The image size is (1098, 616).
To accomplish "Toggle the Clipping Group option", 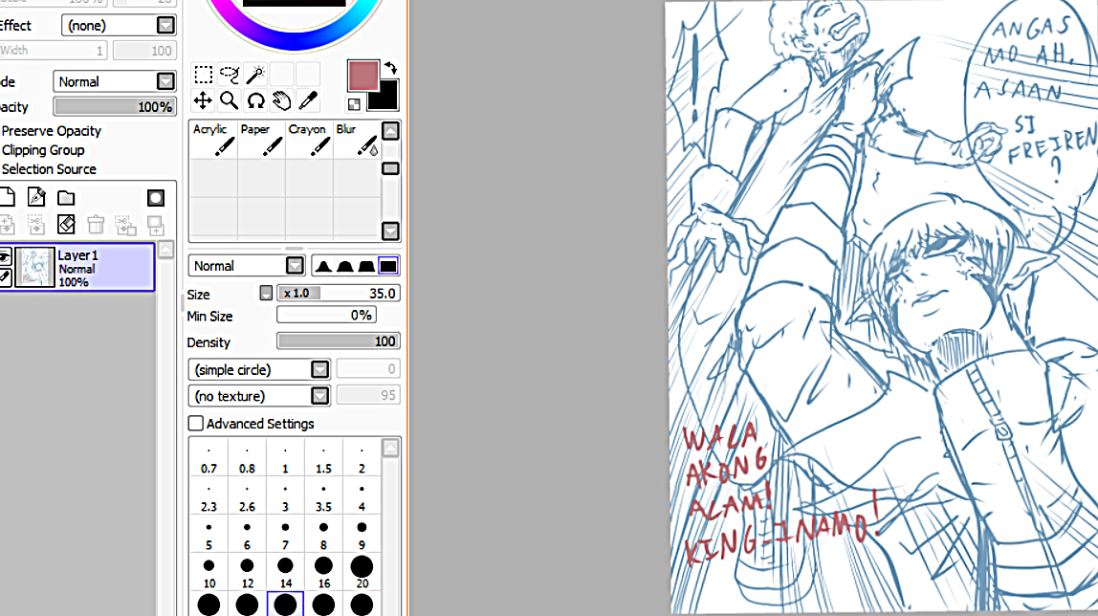I will 43,150.
